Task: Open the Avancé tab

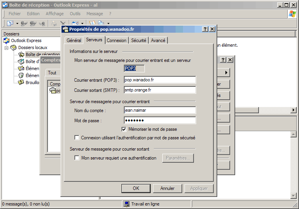Action: click(x=158, y=40)
